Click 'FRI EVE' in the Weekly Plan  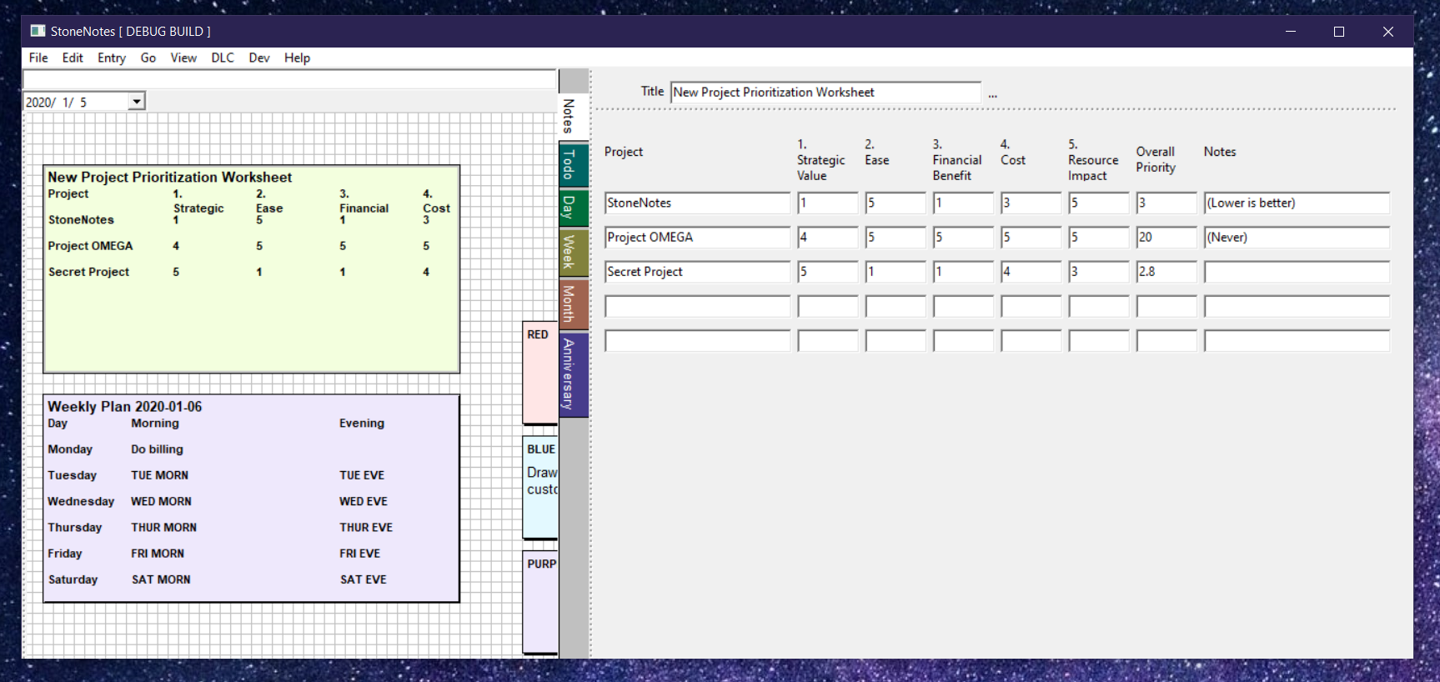(359, 554)
